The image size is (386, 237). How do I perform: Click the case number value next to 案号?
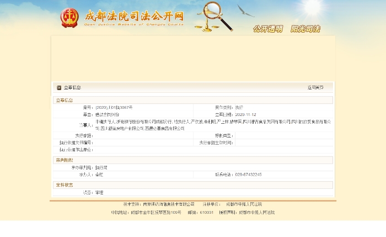[x=114, y=107]
